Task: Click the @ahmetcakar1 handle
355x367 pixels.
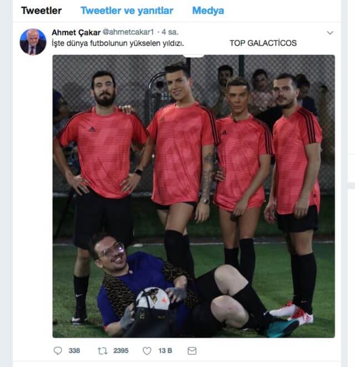Action: point(128,32)
